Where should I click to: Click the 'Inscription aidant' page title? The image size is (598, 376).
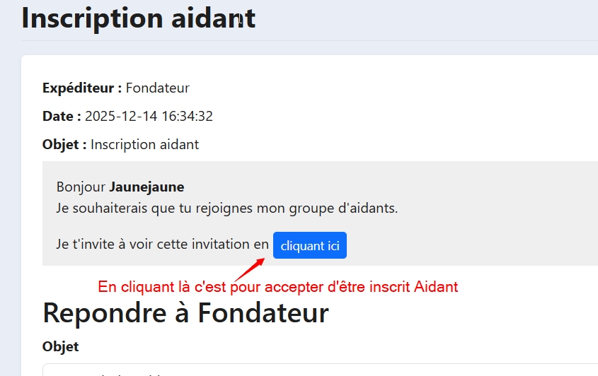[138, 18]
